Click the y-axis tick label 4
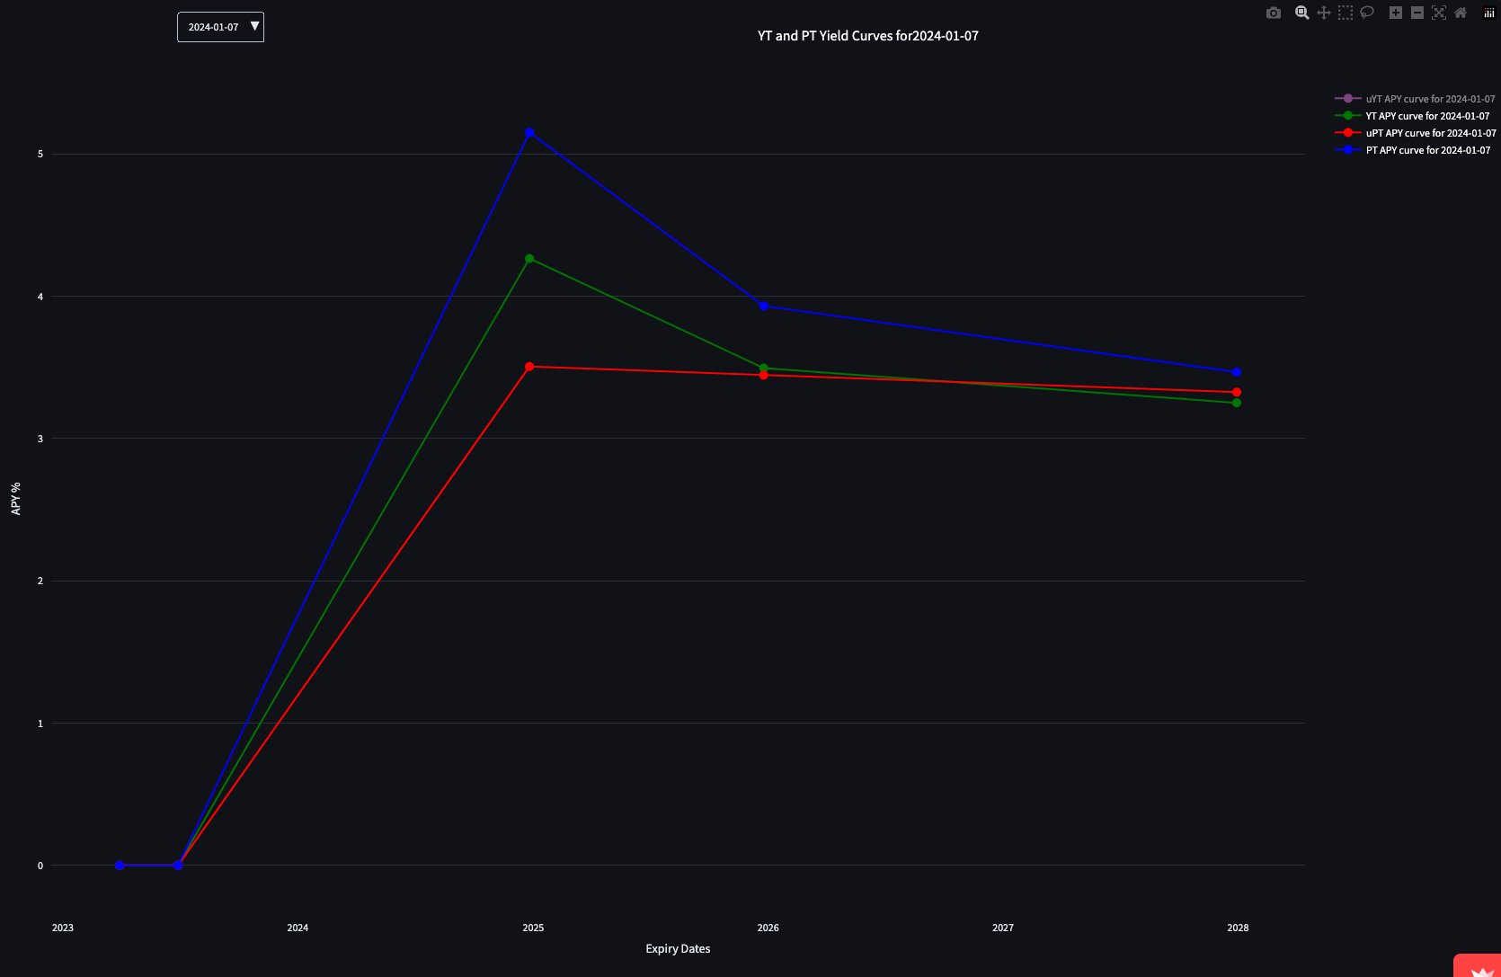 (x=40, y=297)
